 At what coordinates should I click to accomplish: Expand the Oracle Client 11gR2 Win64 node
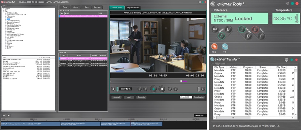6,40
